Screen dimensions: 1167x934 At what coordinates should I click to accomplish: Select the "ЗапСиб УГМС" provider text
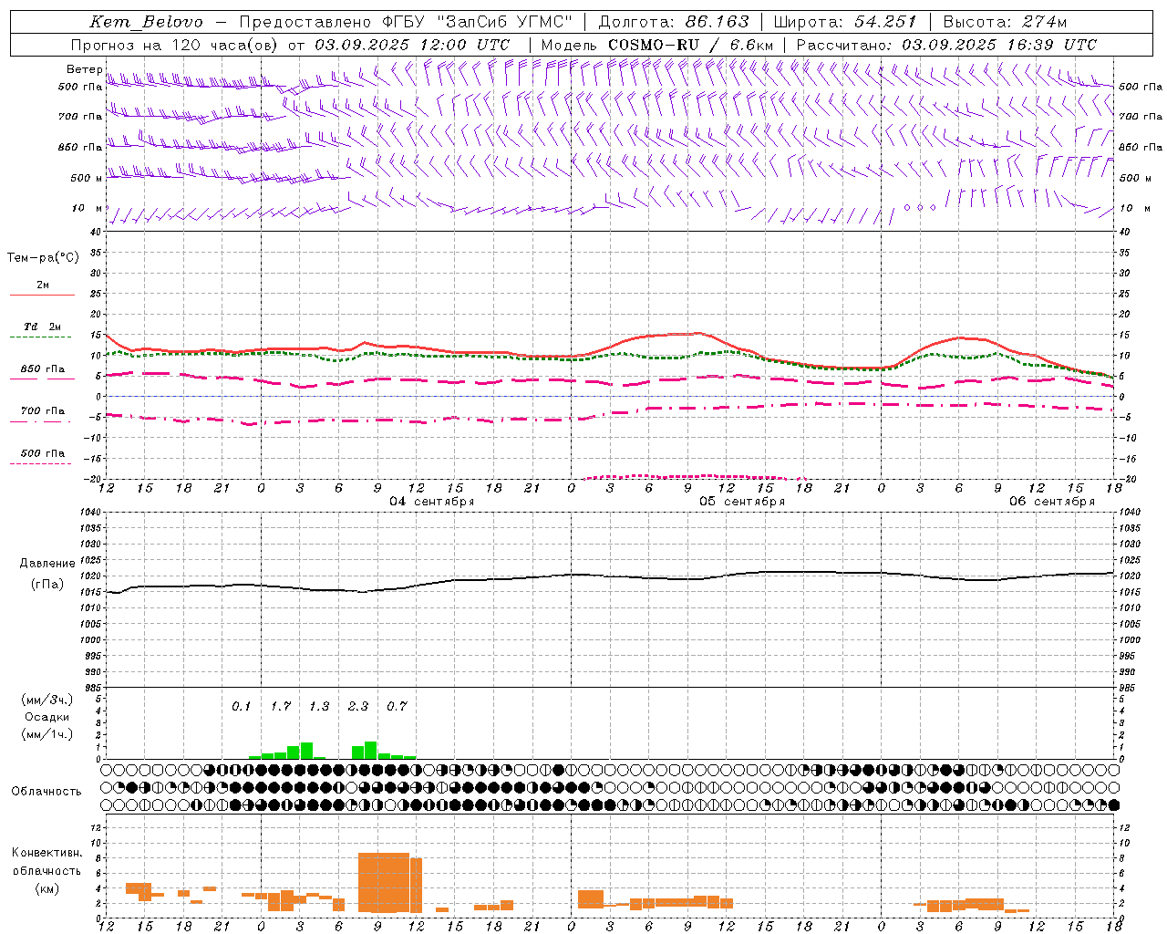coord(505,22)
